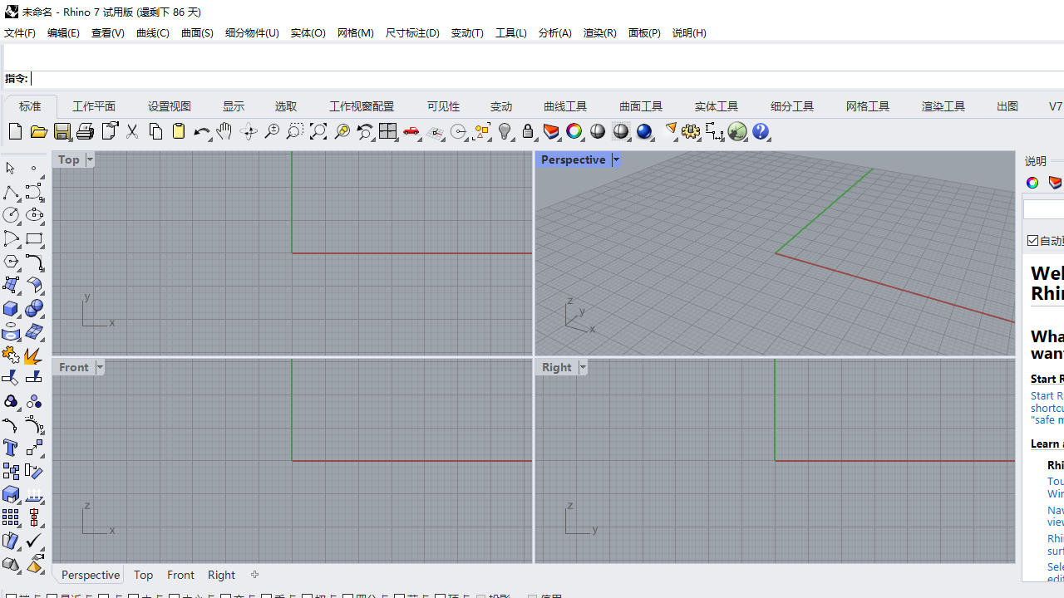This screenshot has width=1064, height=598.
Task: Click the Hide objects lightbulb icon
Action: tap(505, 131)
